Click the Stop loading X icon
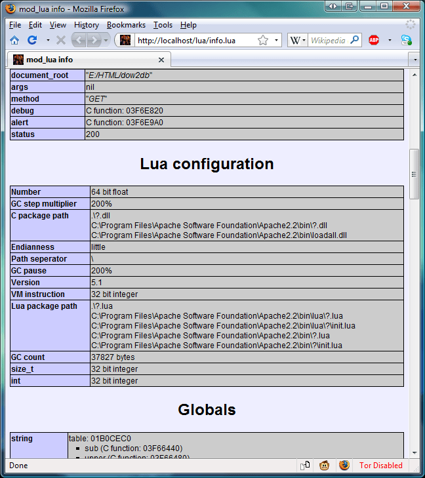The image size is (425, 478). click(61, 40)
